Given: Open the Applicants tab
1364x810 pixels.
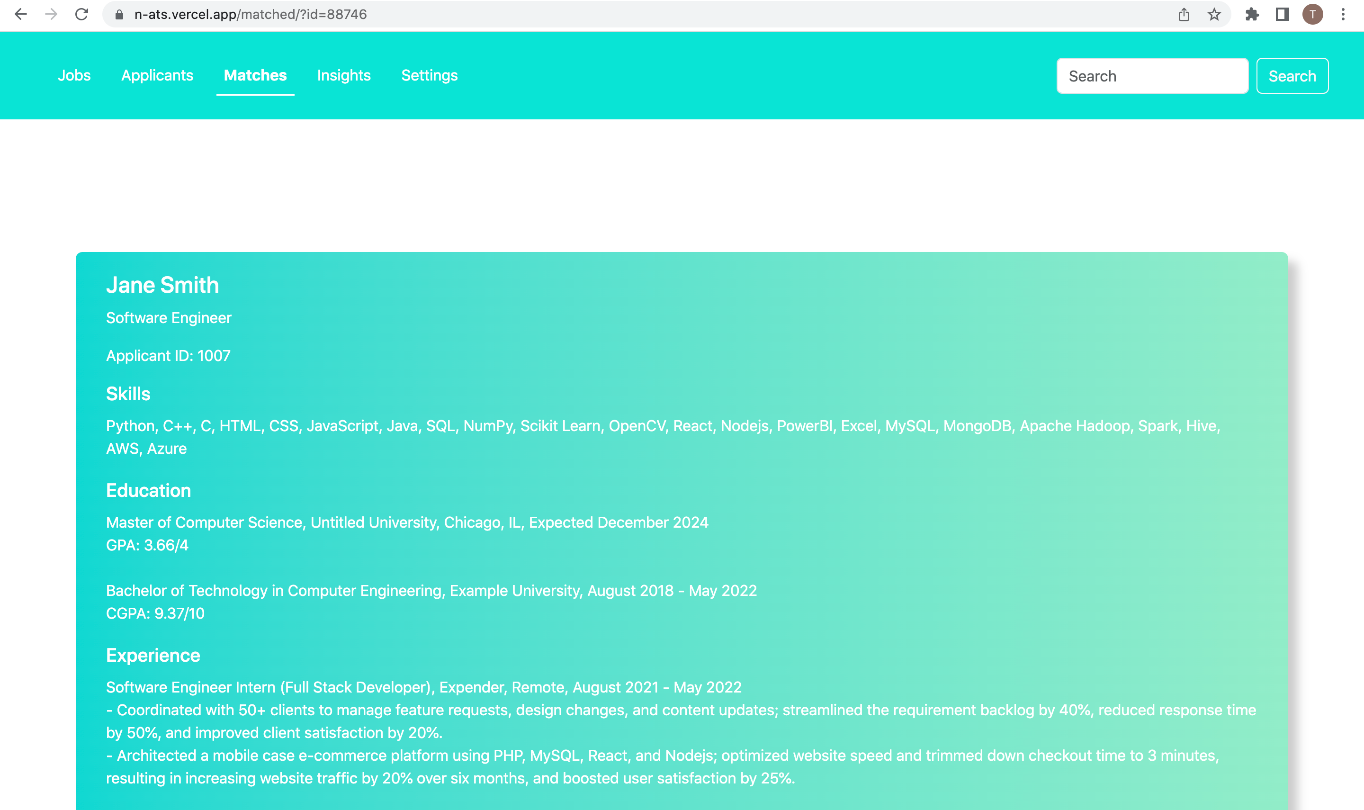Looking at the screenshot, I should (157, 75).
